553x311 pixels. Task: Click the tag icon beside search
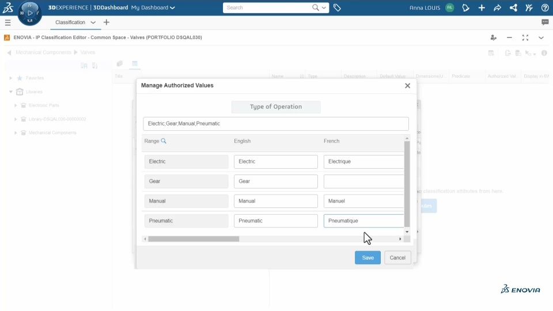(x=337, y=7)
